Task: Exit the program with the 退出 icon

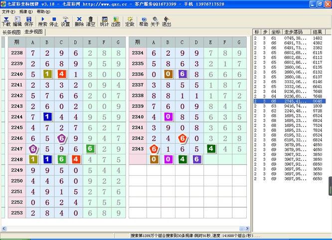Action: pyautogui.click(x=166, y=21)
